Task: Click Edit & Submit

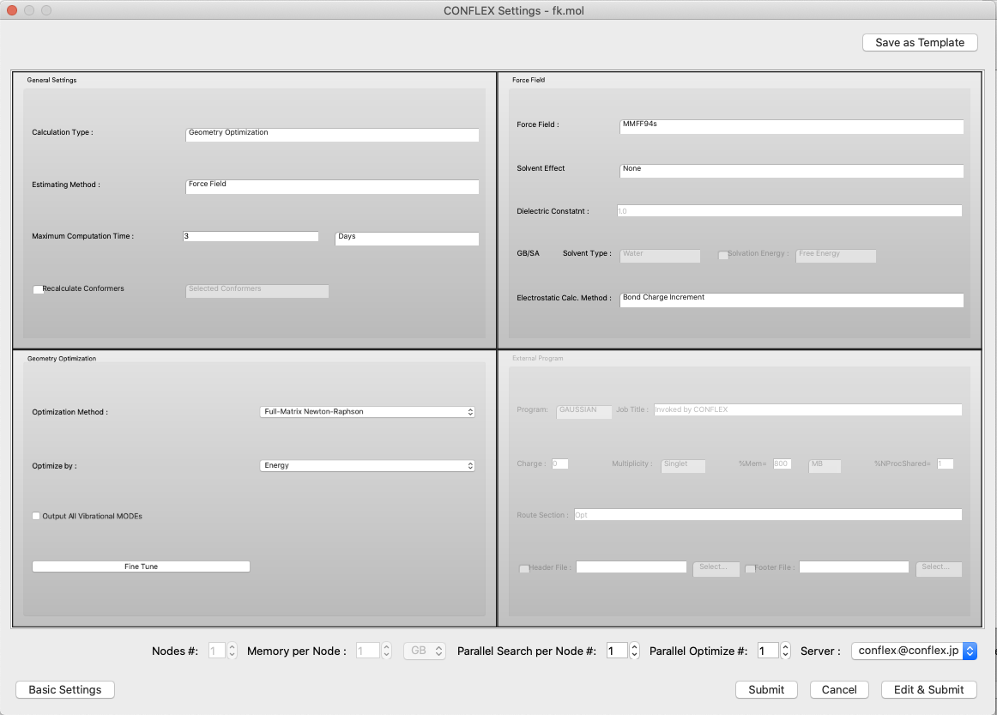Action: pyautogui.click(x=928, y=689)
